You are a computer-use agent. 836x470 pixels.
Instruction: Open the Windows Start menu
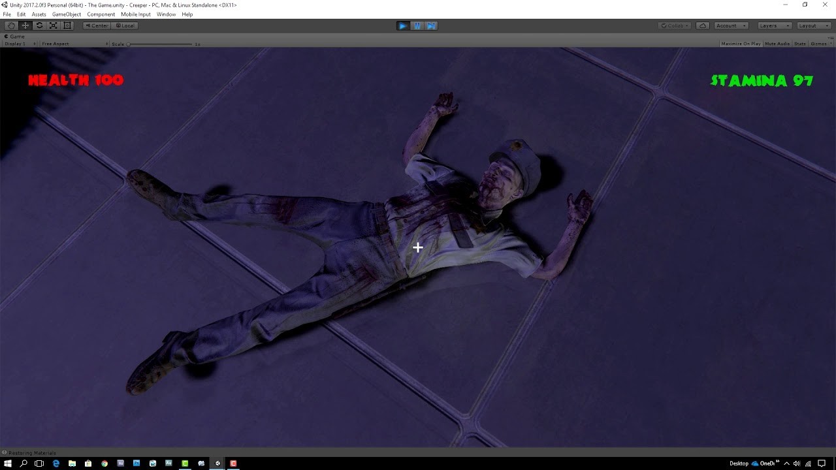[8, 463]
